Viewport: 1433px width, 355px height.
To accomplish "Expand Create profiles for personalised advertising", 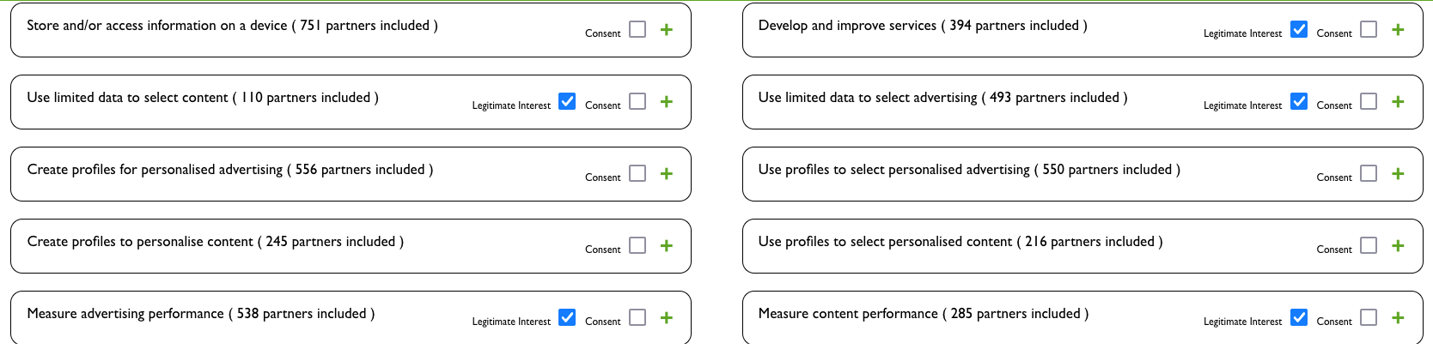I will click(x=666, y=174).
